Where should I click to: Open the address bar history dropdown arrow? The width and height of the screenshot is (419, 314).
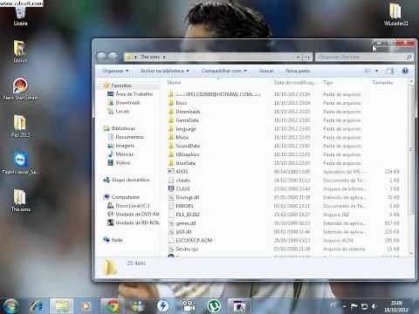click(x=297, y=58)
